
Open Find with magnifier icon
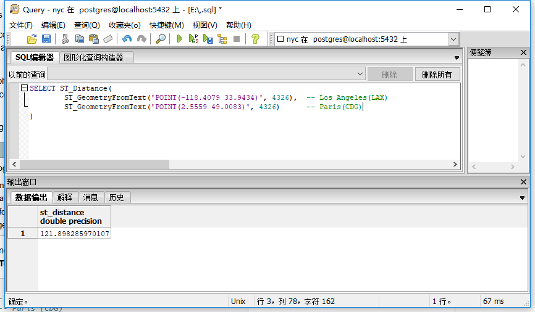(161, 39)
